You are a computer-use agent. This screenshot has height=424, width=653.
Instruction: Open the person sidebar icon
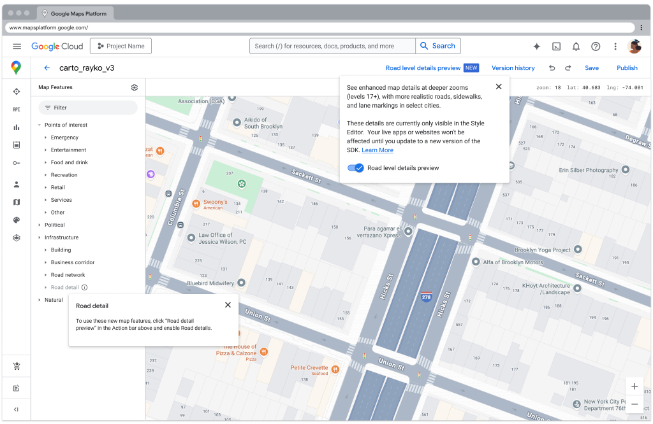16,184
